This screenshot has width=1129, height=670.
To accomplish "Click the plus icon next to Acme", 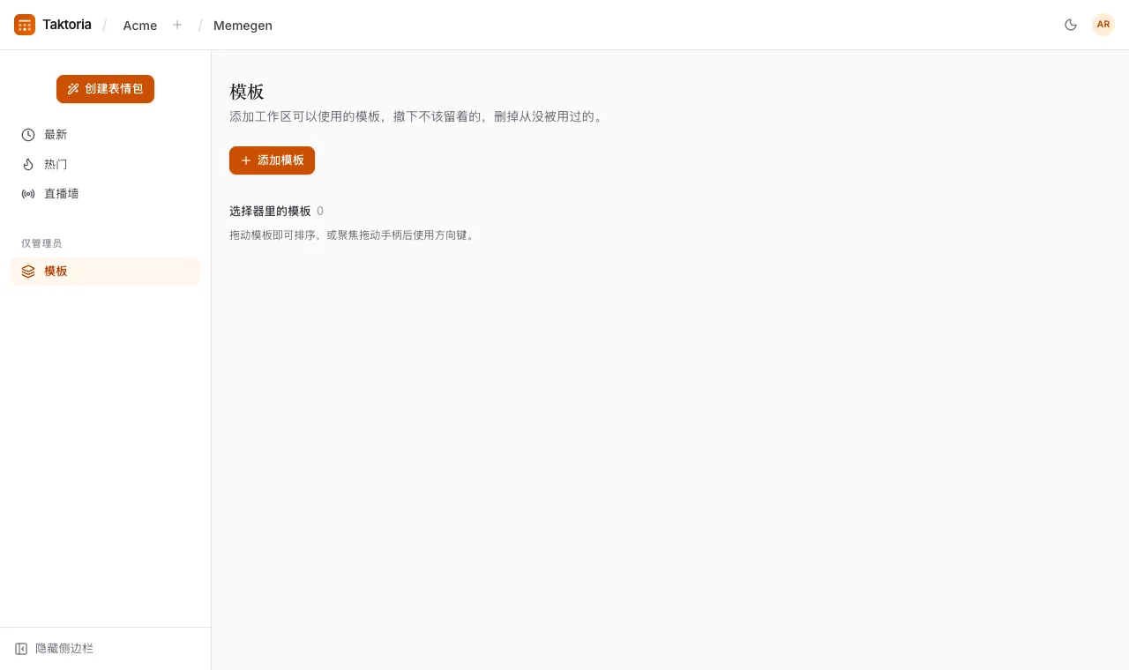I will click(177, 25).
